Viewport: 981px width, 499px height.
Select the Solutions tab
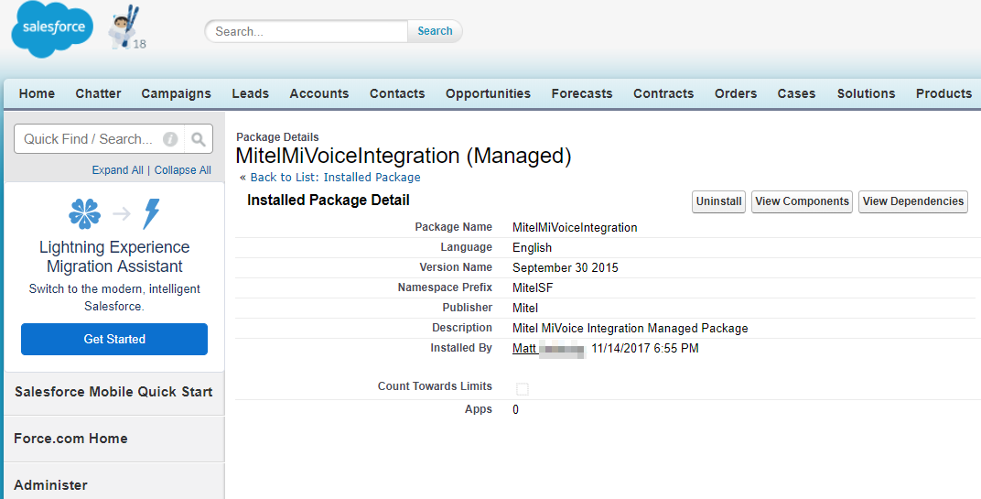pyautogui.click(x=867, y=93)
